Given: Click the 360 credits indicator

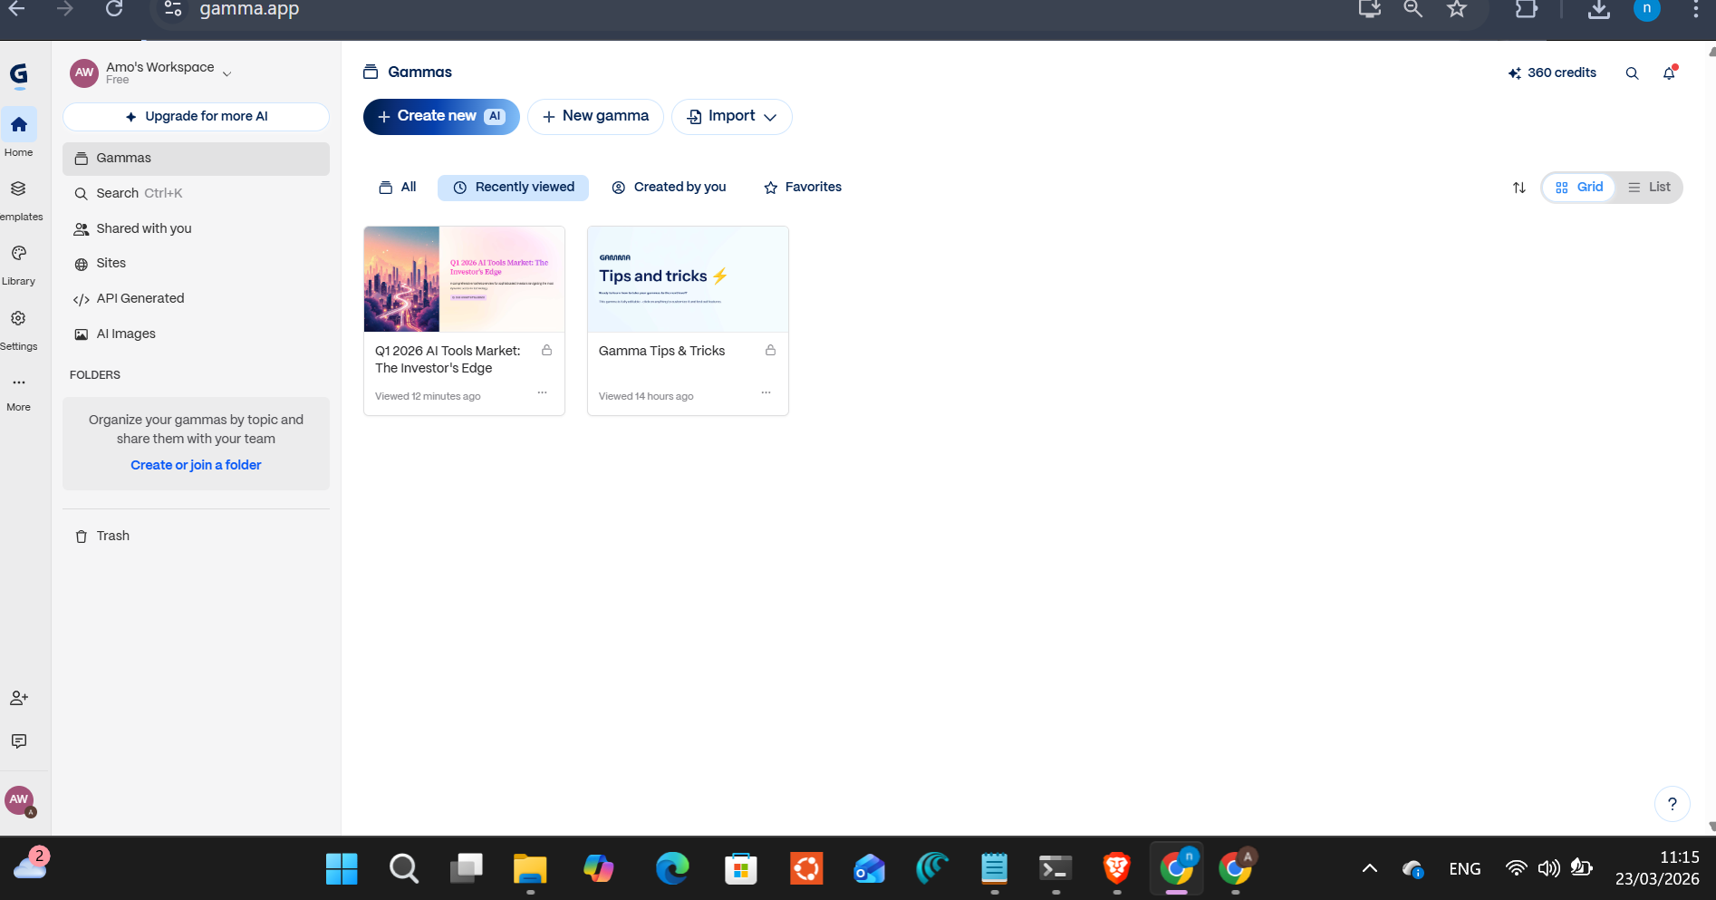Looking at the screenshot, I should [x=1552, y=73].
